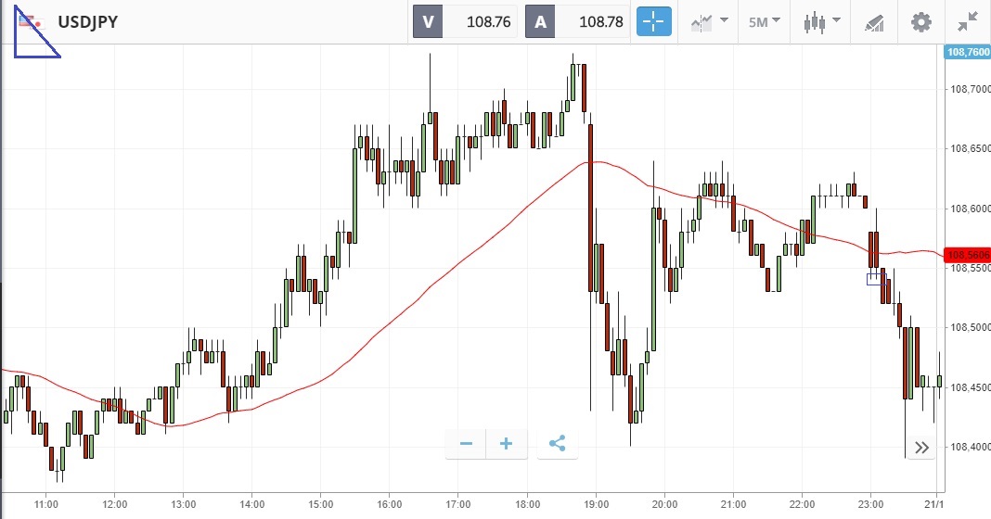Expand the 5M timeframe dropdown

coord(765,22)
